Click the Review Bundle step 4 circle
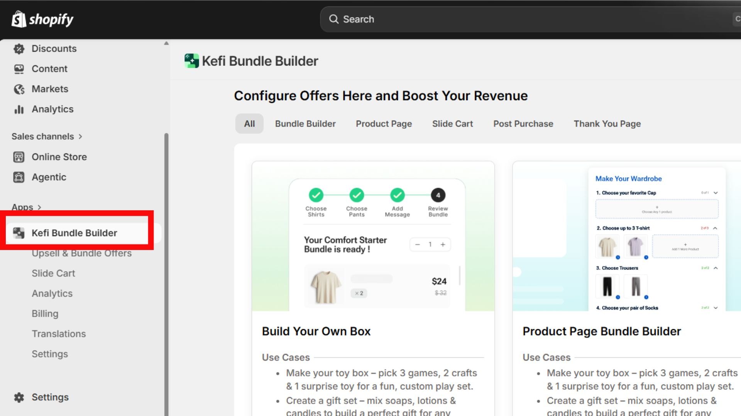741x416 pixels. coord(438,195)
